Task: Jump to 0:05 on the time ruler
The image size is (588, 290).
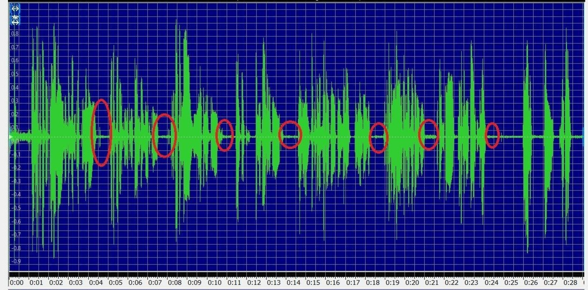Action: pyautogui.click(x=115, y=282)
